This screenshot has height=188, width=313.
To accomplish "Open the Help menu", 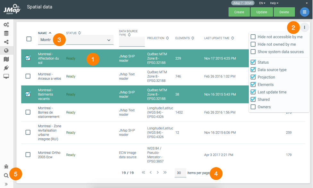I will pos(274,3).
